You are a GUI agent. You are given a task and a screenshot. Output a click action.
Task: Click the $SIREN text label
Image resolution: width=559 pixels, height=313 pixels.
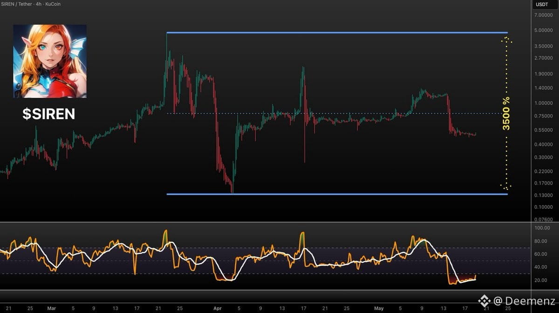pos(49,114)
